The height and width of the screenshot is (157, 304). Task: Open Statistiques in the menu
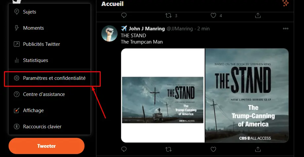(50, 60)
